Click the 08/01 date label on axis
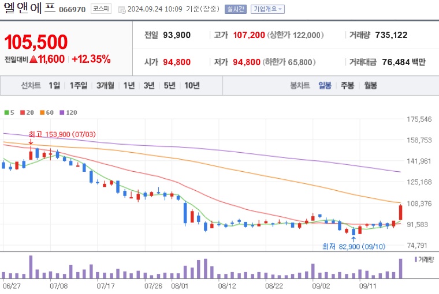 pyautogui.click(x=180, y=286)
